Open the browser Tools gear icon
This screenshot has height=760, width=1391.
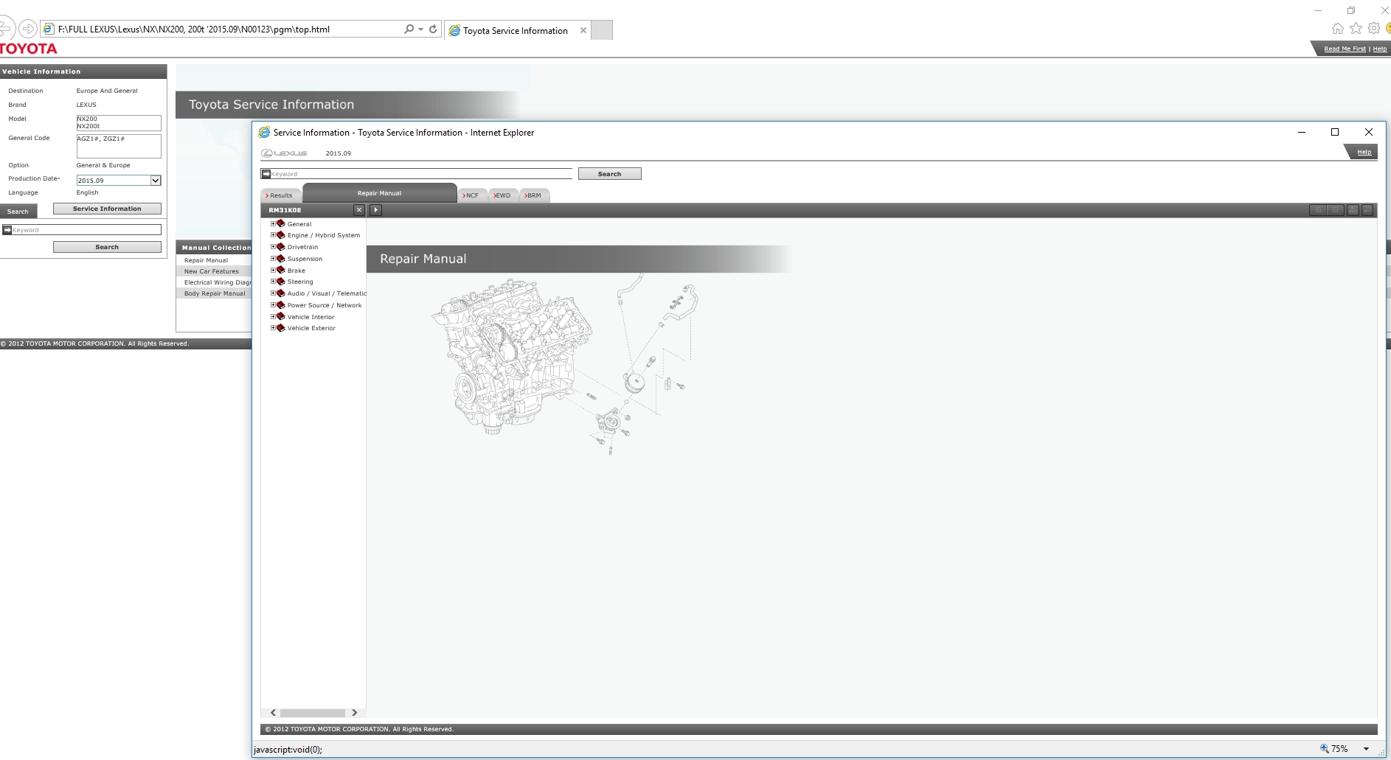tap(1373, 29)
